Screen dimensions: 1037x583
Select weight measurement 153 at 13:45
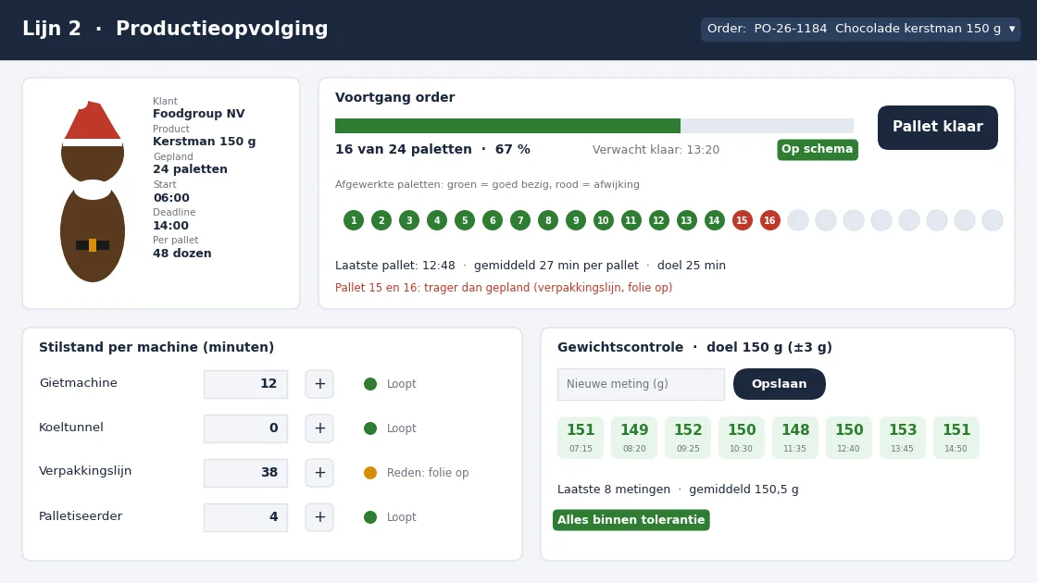coord(903,438)
